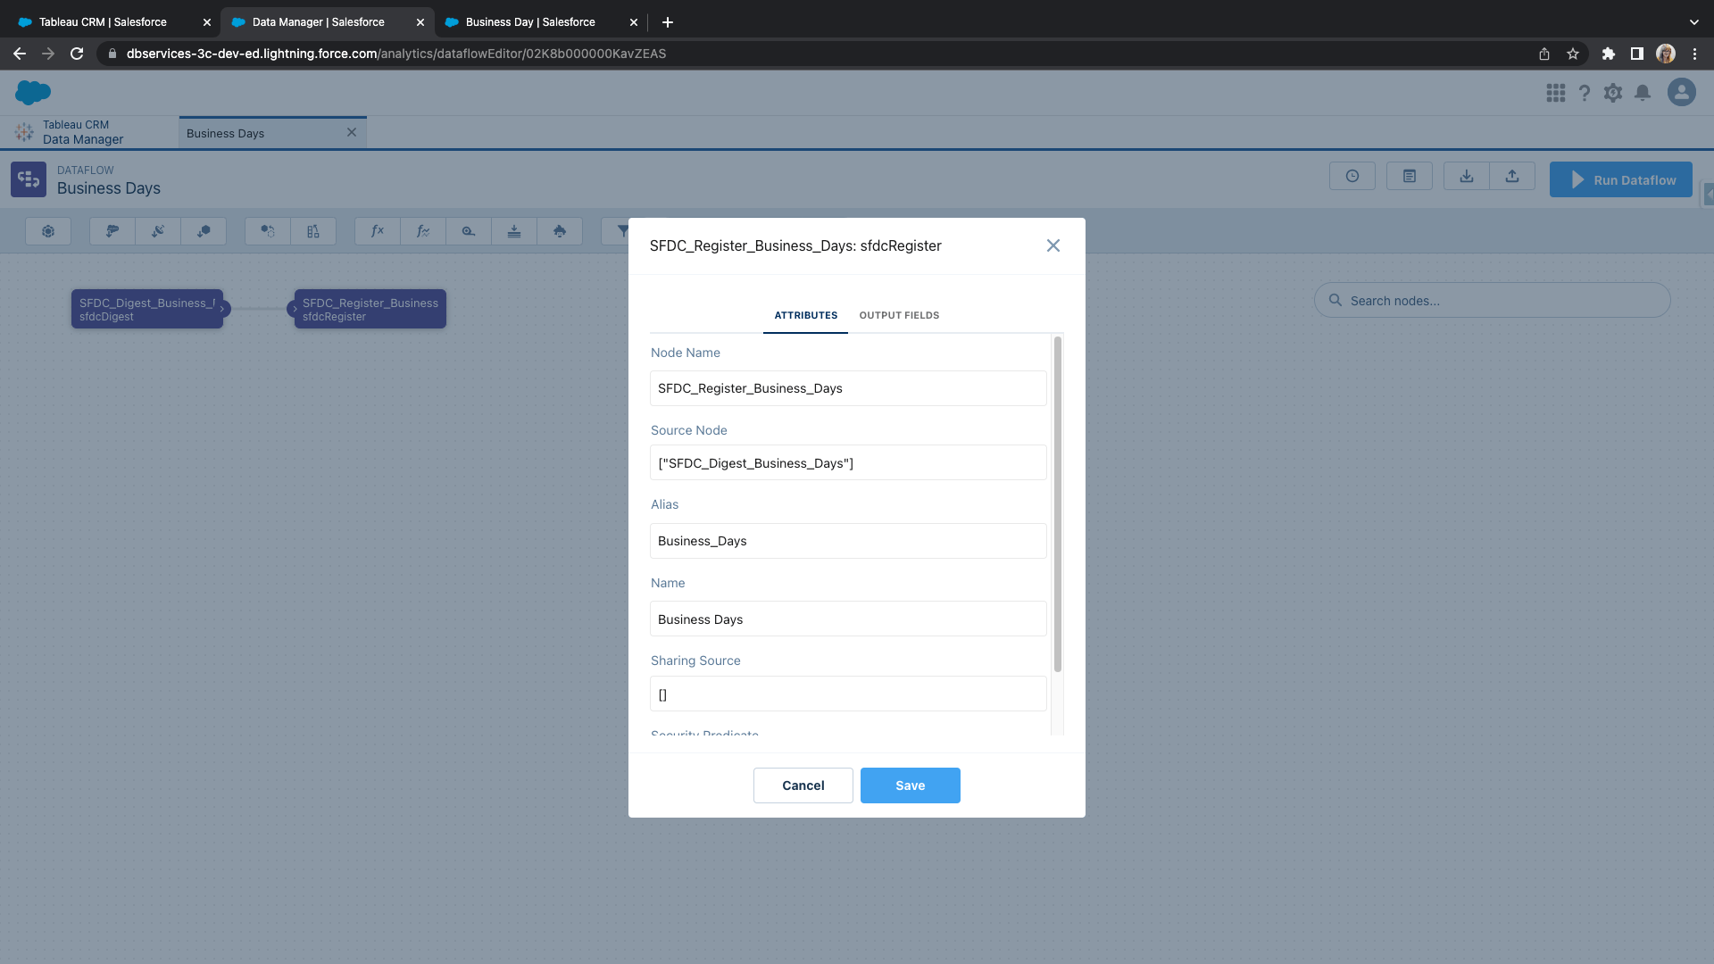Click the SFDC_Digest_Business_Days node
Screen dimensions: 1714x964
point(146,308)
